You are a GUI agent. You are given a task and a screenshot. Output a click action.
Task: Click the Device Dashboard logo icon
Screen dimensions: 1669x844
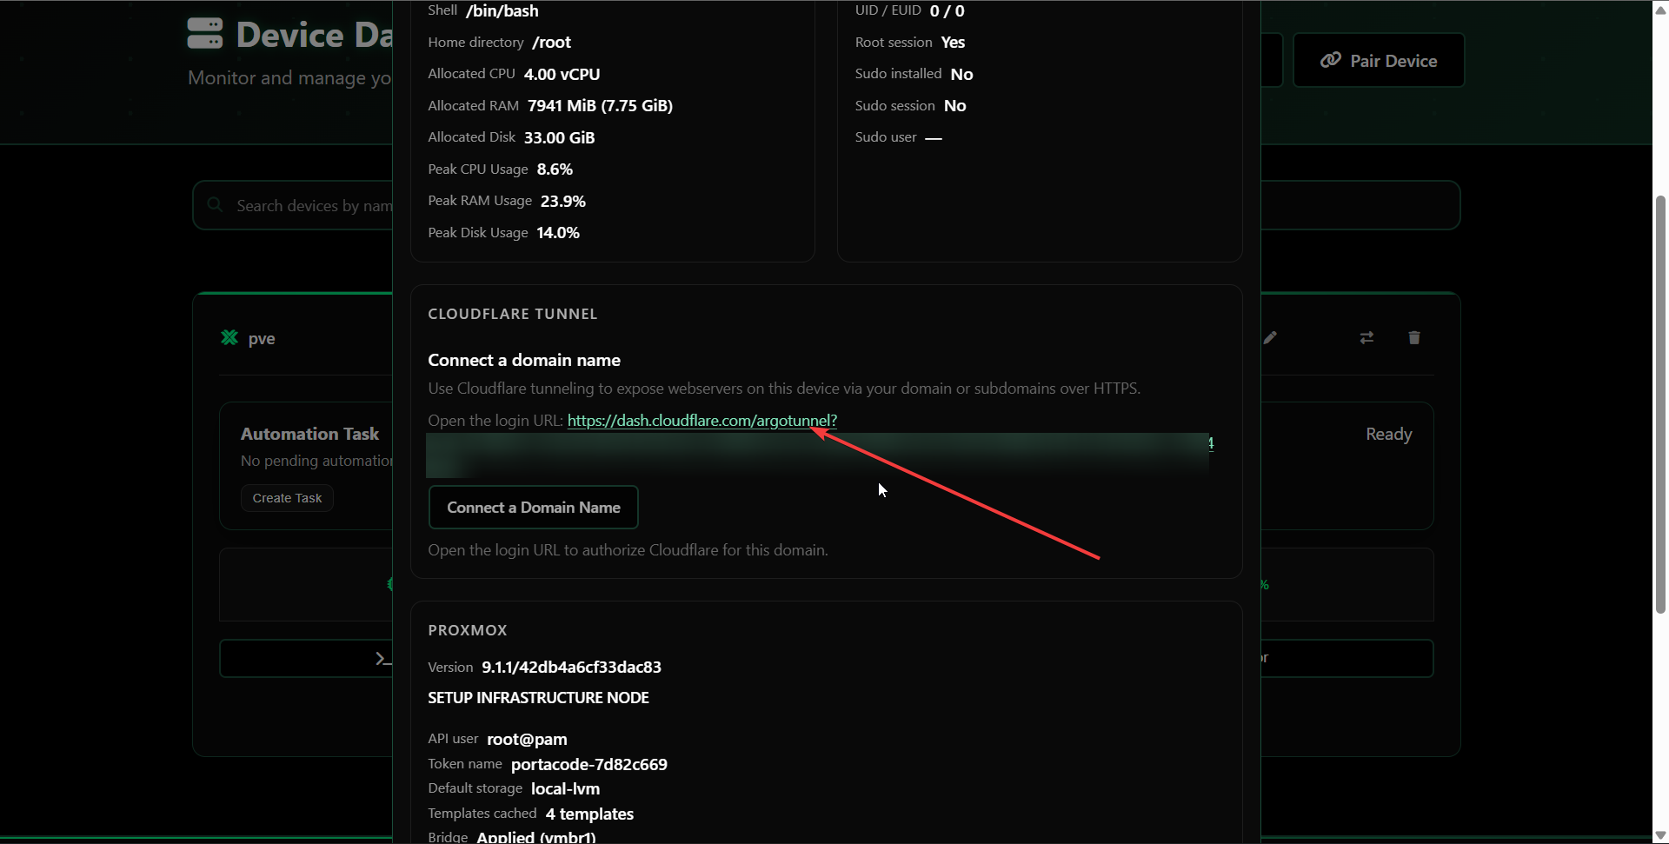pos(205,33)
